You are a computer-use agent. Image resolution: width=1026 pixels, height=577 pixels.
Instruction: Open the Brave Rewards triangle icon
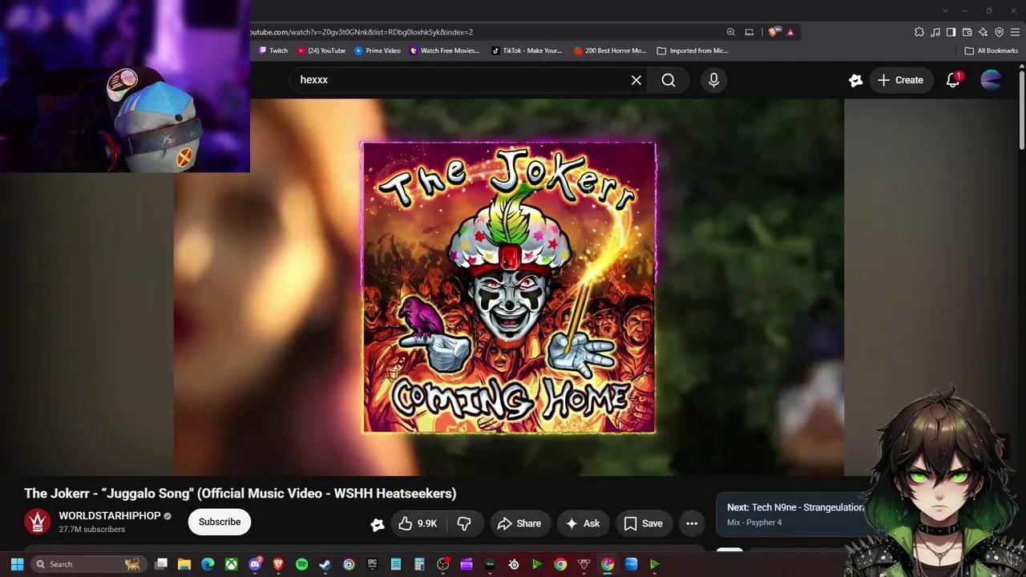point(790,32)
